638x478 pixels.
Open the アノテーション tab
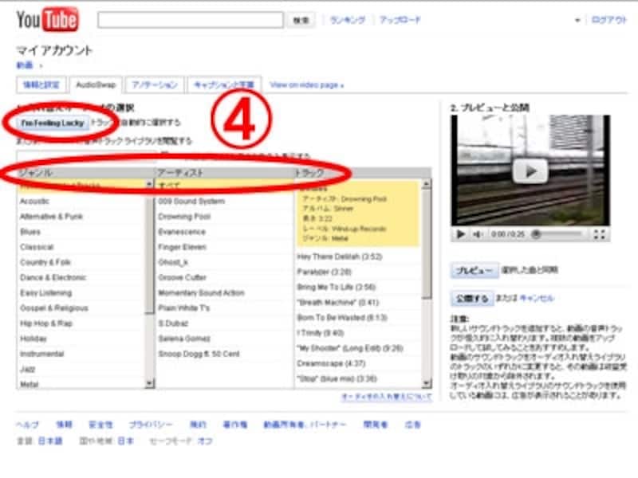(x=155, y=84)
